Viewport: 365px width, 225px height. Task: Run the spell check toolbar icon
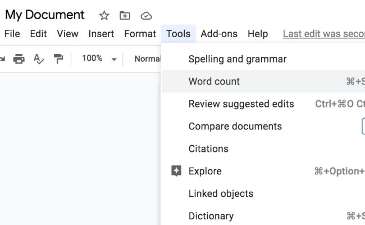pyautogui.click(x=39, y=58)
